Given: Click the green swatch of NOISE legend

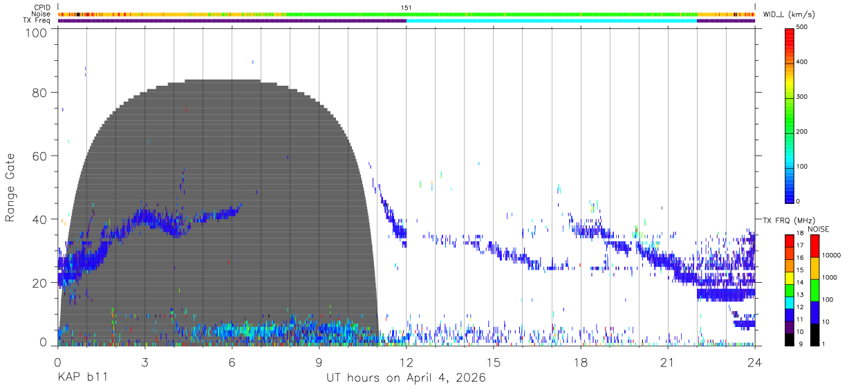Looking at the screenshot, I should tap(814, 290).
